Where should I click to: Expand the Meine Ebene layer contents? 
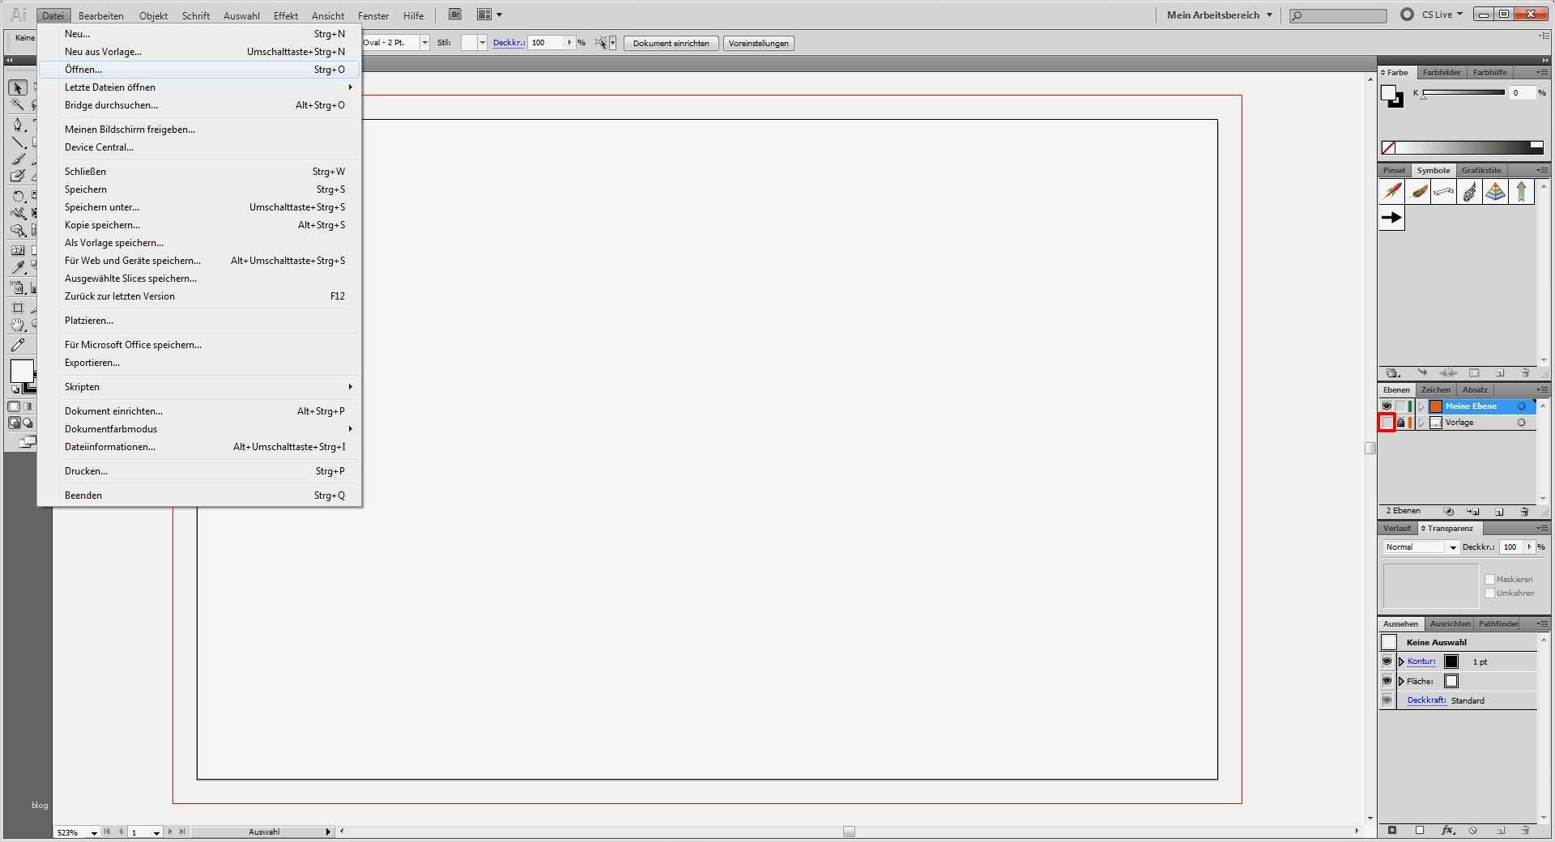coord(1422,406)
